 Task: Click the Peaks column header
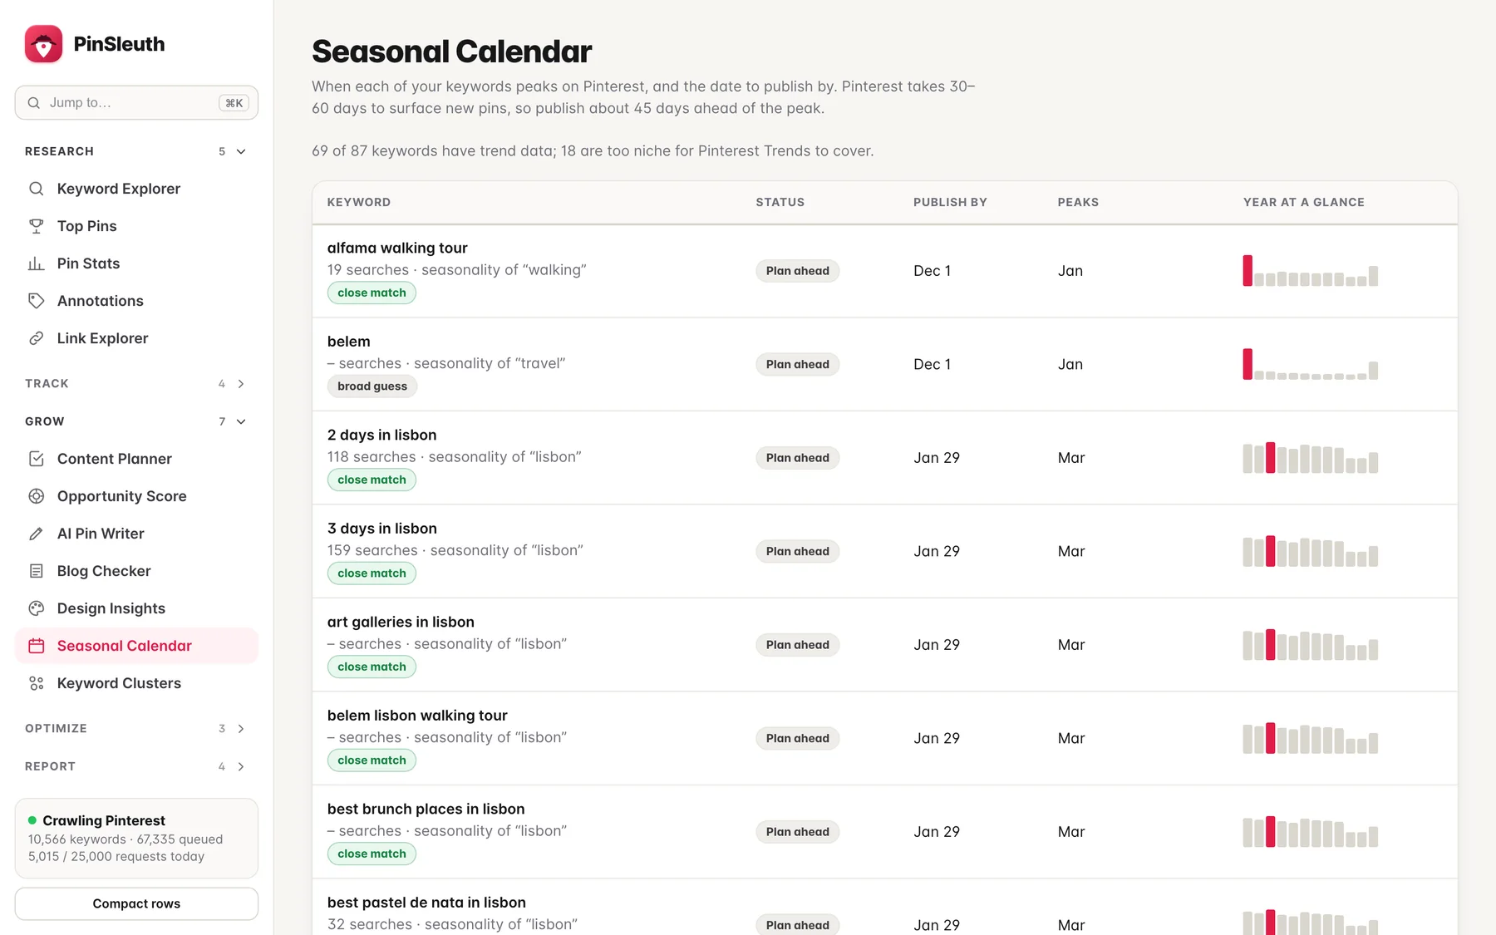point(1078,202)
